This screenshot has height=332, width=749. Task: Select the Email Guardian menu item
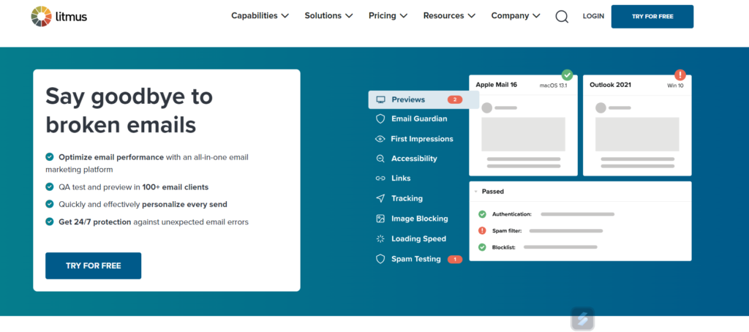pyautogui.click(x=412, y=118)
